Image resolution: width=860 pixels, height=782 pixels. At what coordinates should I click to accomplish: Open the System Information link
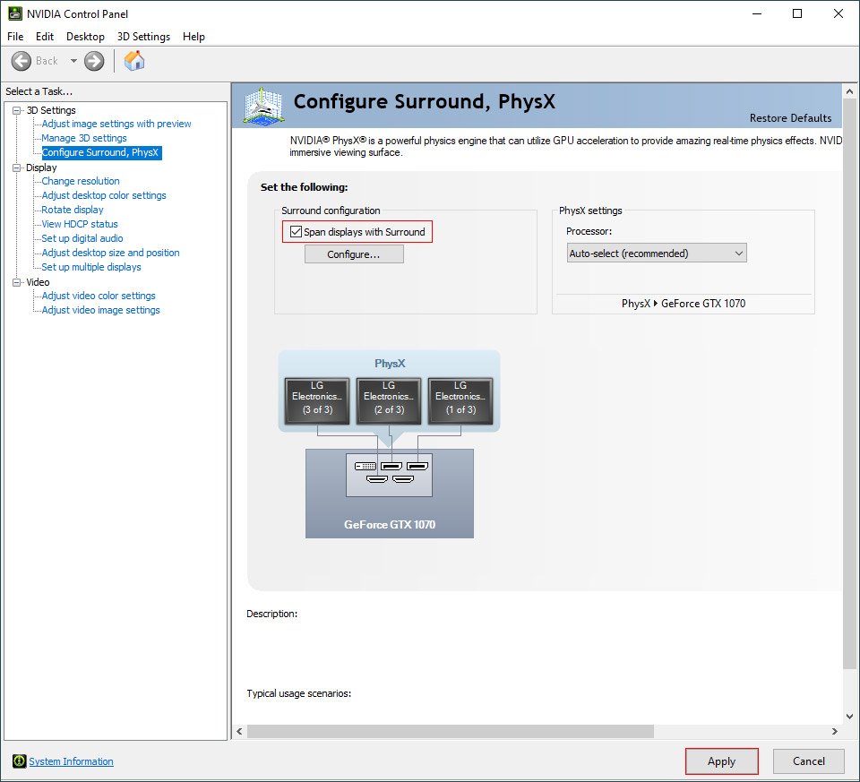tap(71, 761)
